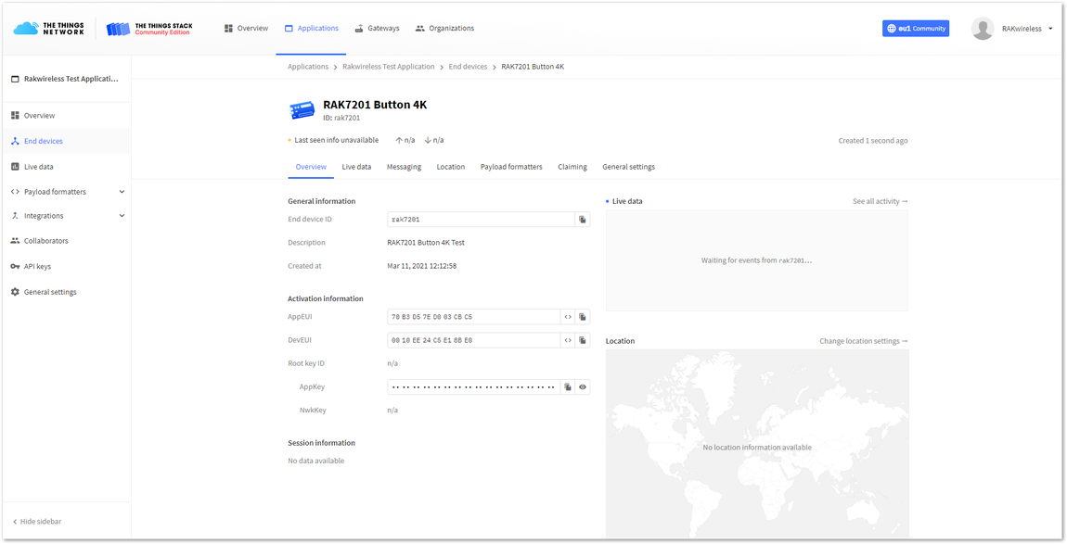Viewport: 1067px width, 544px height.
Task: Click the End device ID field
Action: 481,219
